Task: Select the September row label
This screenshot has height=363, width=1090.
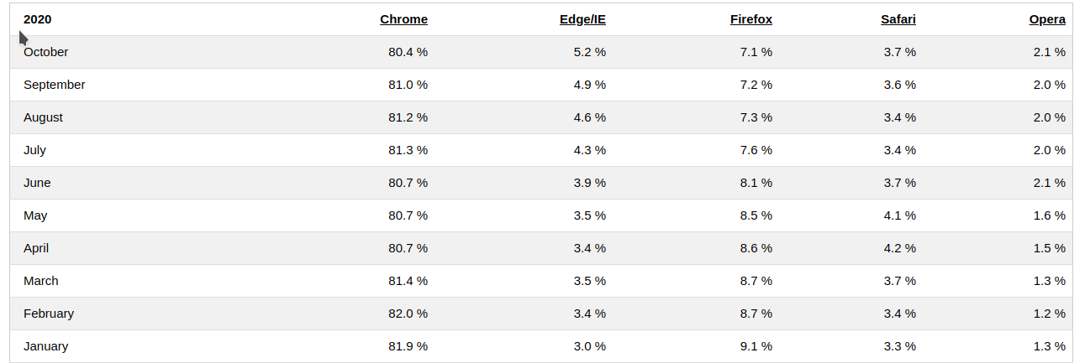Action: pyautogui.click(x=55, y=85)
